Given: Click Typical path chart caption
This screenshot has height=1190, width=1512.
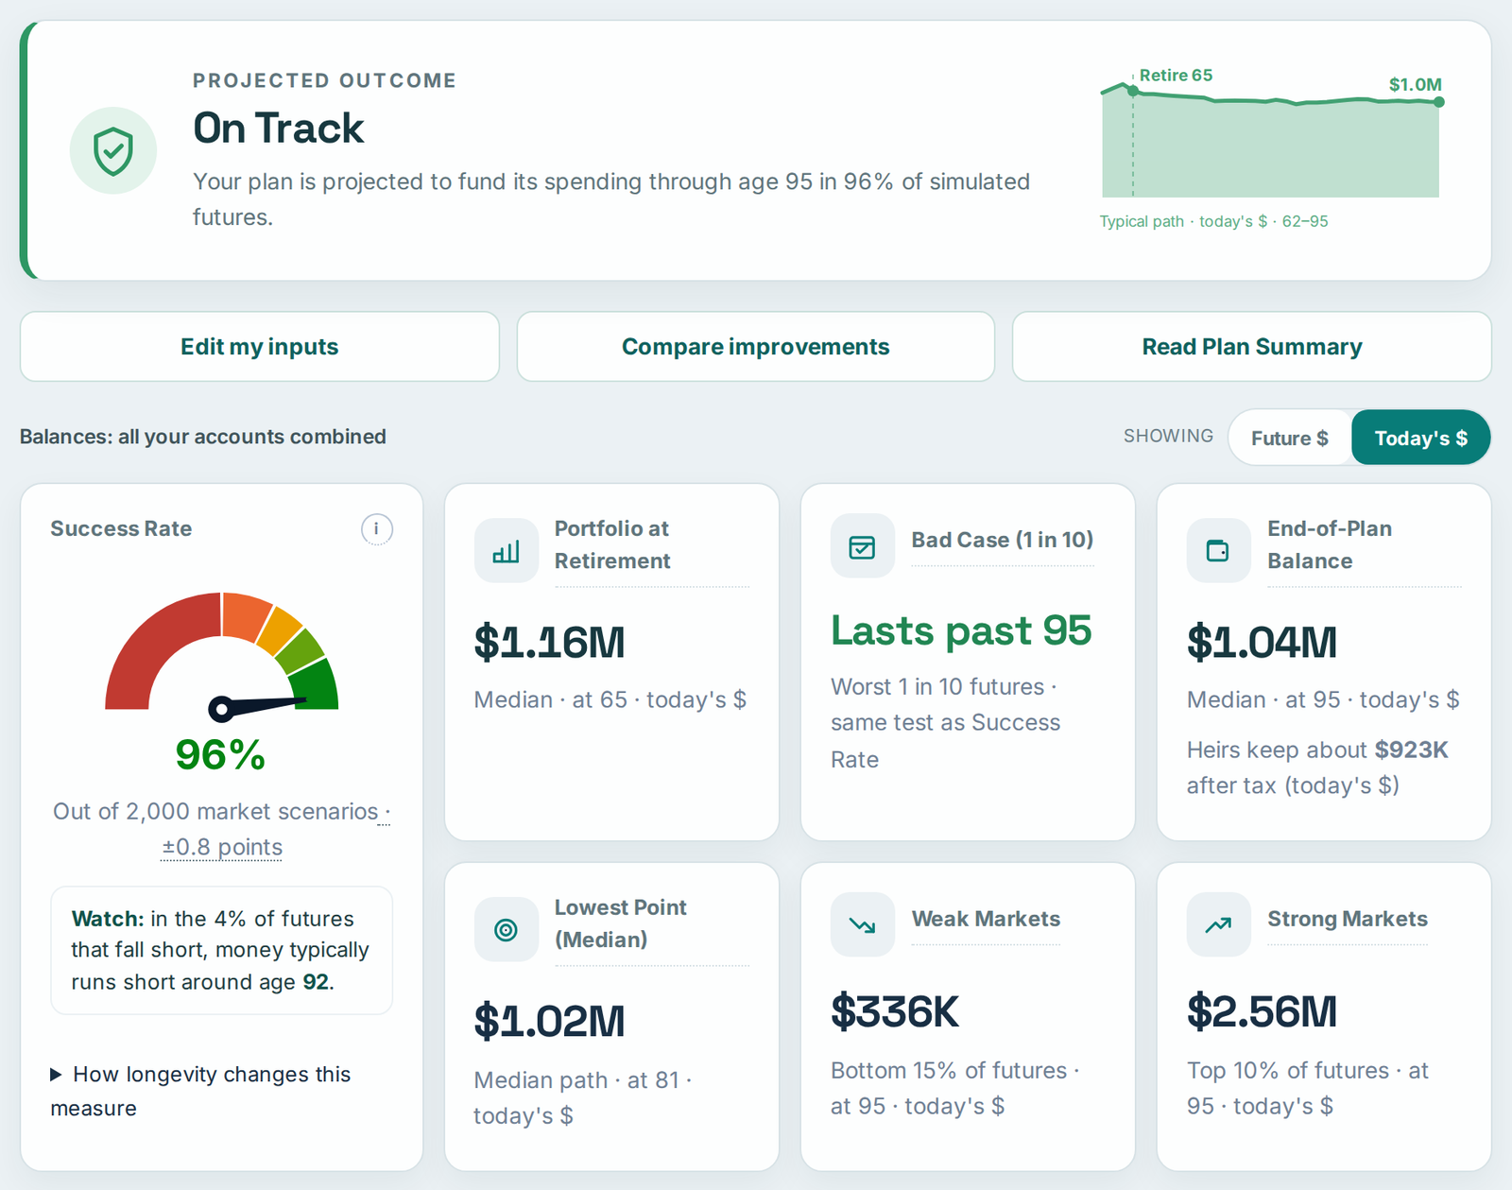Looking at the screenshot, I should (x=1213, y=221).
